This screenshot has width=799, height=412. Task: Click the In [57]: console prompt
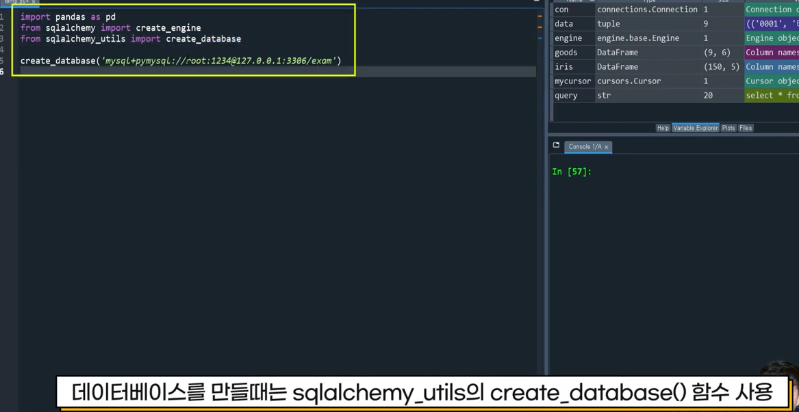click(x=572, y=172)
